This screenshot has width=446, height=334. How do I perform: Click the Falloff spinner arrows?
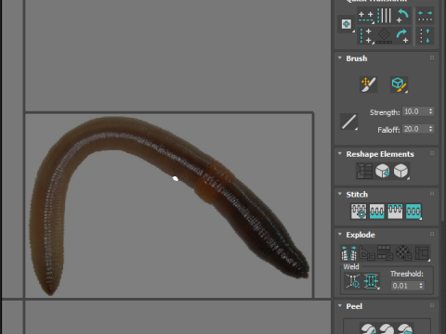431,129
